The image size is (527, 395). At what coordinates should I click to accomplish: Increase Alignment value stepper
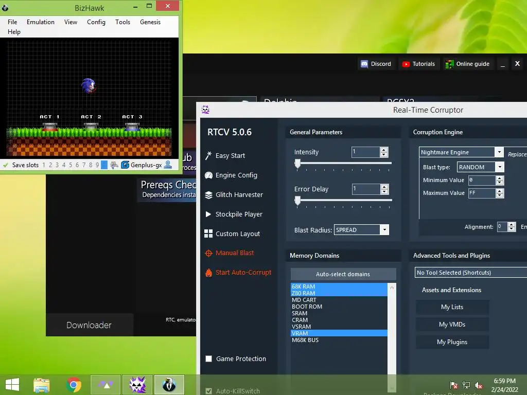point(512,224)
